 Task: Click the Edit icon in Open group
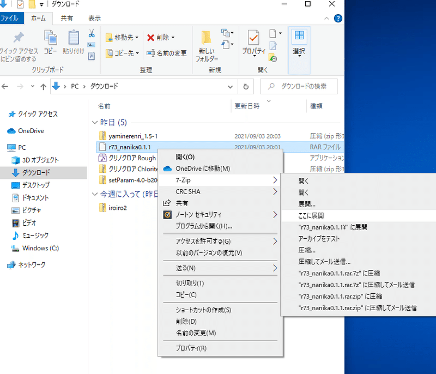click(273, 45)
